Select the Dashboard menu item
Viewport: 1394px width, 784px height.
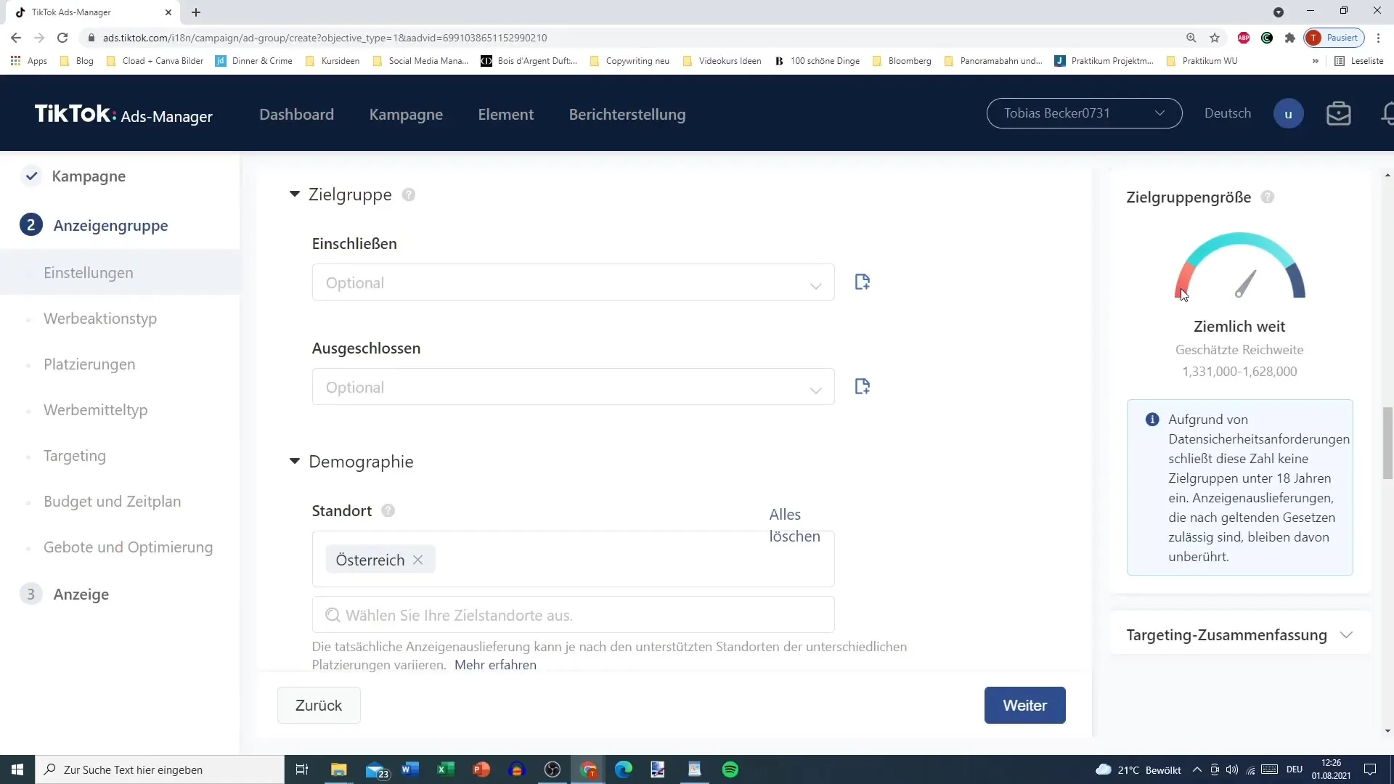click(297, 114)
